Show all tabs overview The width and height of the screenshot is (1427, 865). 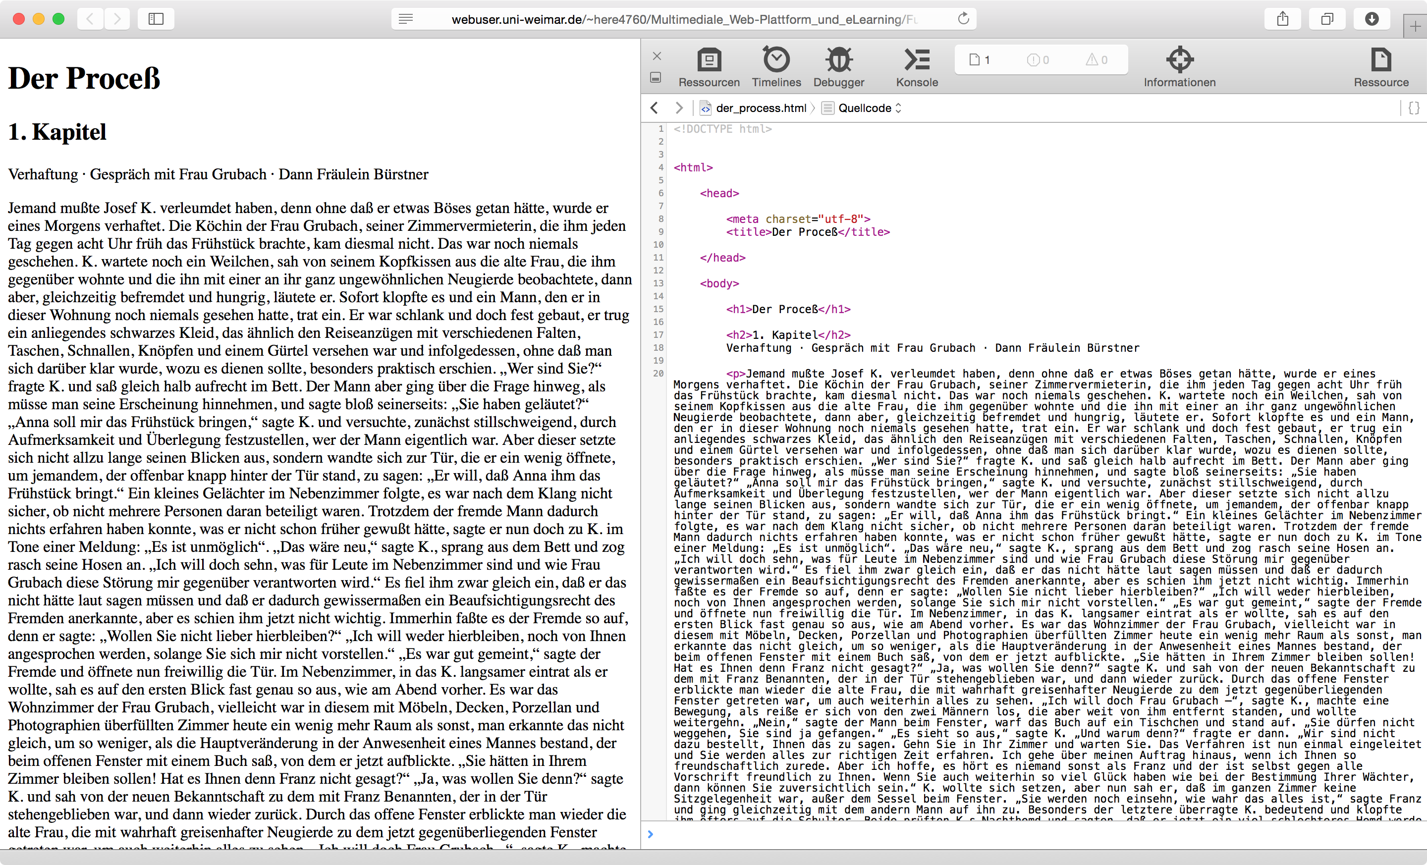point(1327,19)
